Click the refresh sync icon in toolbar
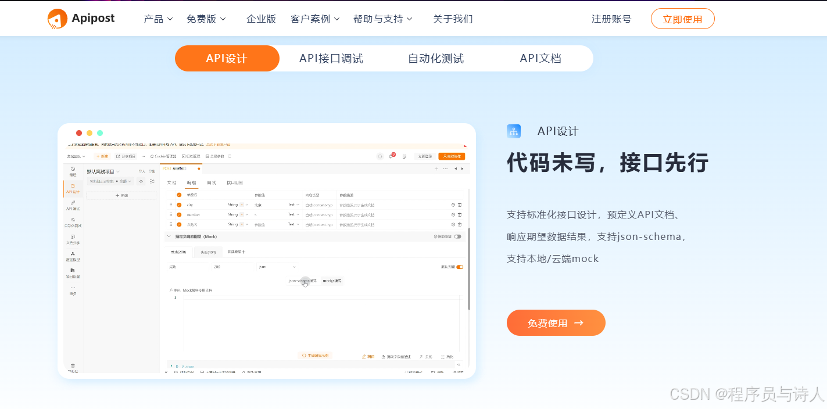827x409 pixels. coord(380,156)
